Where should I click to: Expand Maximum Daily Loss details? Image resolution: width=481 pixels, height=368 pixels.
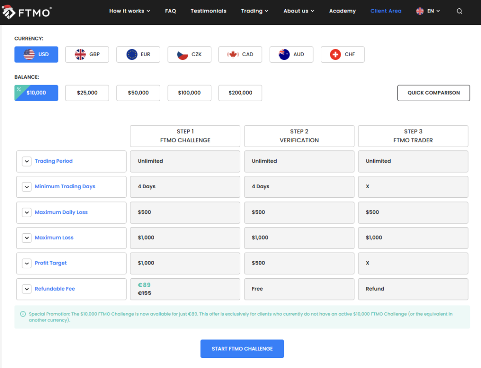pos(27,213)
